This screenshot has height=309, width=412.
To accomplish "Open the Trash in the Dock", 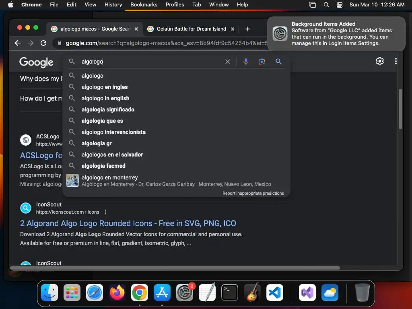I will tap(363, 293).
